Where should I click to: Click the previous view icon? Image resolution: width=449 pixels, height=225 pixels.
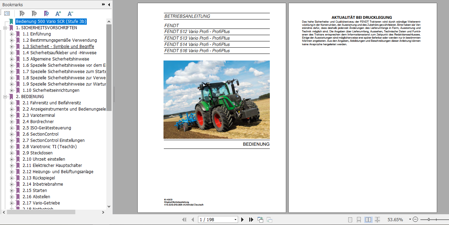pyautogui.click(x=260, y=219)
